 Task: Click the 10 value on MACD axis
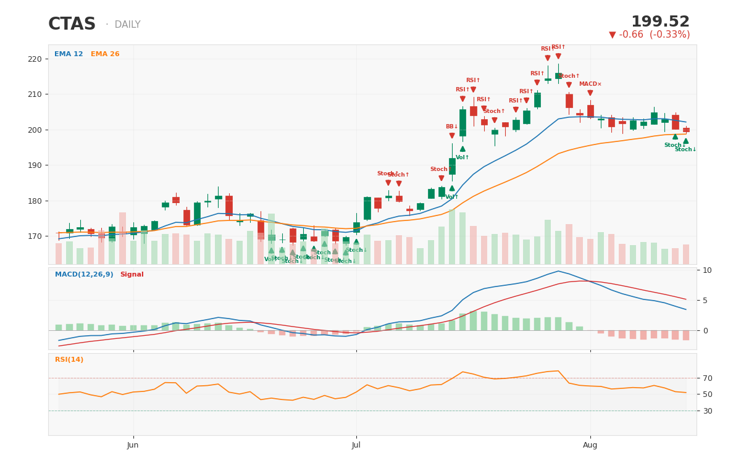708,270
